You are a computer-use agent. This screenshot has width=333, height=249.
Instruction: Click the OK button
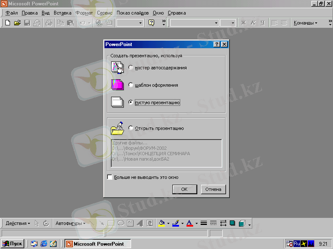tap(184, 189)
